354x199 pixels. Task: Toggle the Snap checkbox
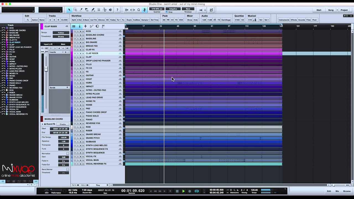coord(167,12)
